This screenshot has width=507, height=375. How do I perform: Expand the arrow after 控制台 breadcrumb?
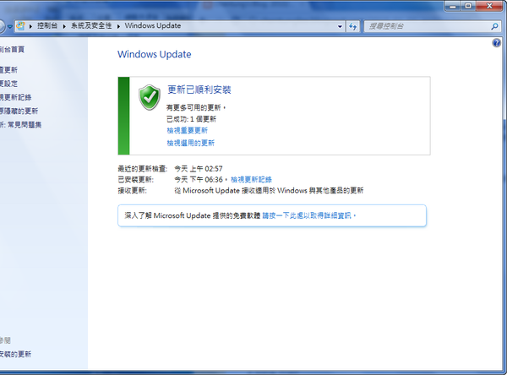(64, 26)
